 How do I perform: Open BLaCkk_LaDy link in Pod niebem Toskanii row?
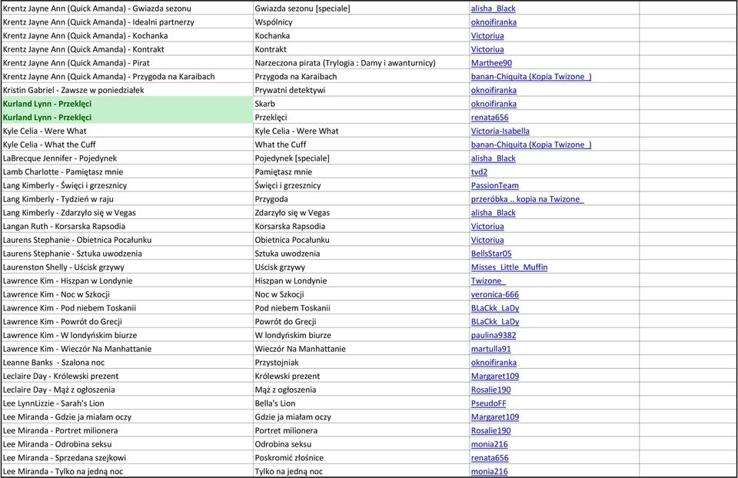494,309
